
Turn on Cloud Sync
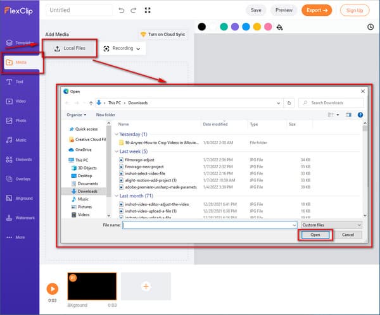(163, 34)
